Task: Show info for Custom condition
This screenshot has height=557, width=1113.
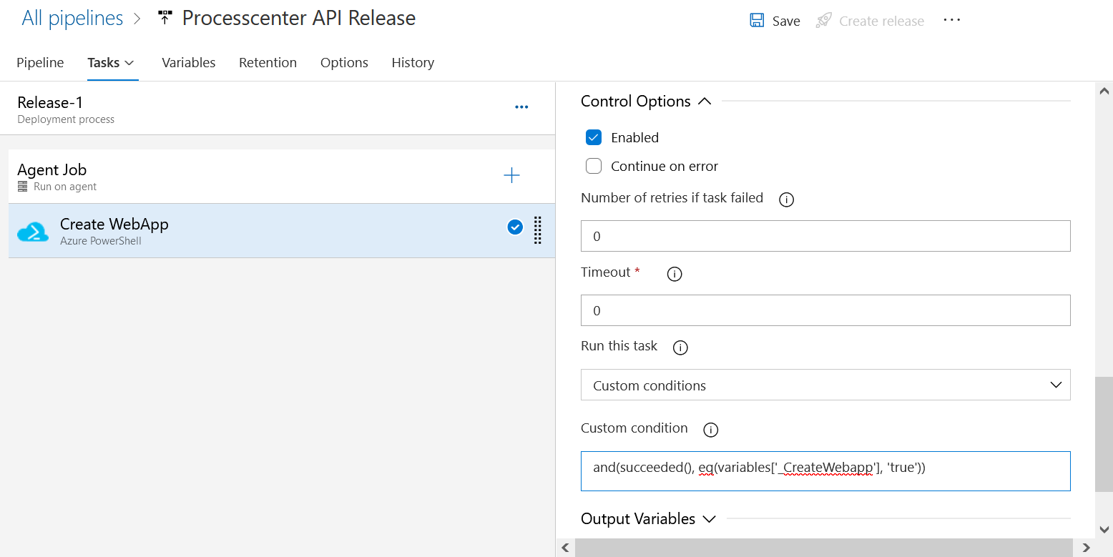Action: tap(710, 430)
